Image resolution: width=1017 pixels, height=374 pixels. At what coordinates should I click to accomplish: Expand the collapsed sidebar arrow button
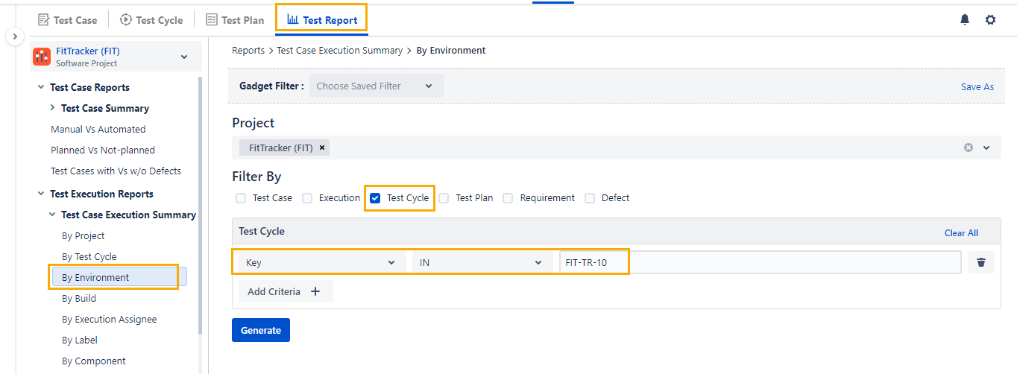[16, 37]
